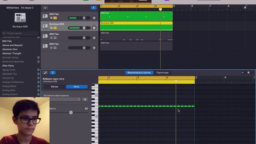Choose the Above and Beyond patch
256x144 pixels.
tap(12, 45)
